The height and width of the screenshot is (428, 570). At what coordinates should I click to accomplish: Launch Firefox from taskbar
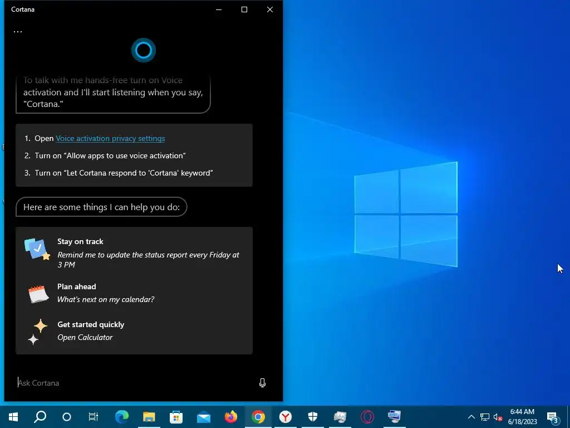pos(231,417)
